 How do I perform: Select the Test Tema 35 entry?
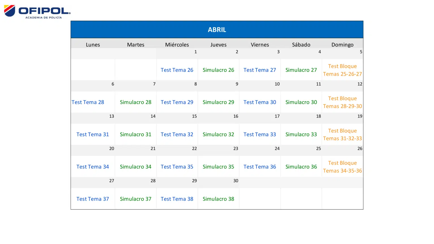(x=177, y=167)
